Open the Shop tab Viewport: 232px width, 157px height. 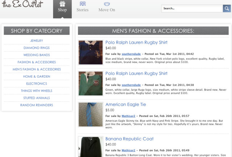pyautogui.click(x=62, y=9)
